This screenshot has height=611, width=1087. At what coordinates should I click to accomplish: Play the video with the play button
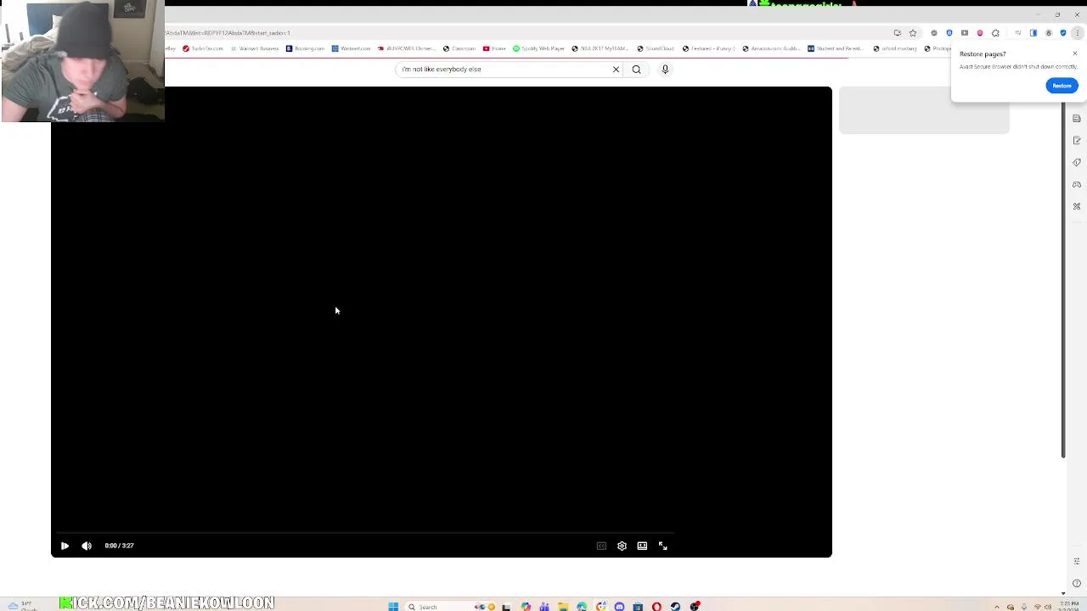pyautogui.click(x=65, y=546)
